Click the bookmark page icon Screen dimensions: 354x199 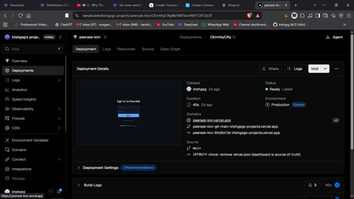(x=67, y=15)
